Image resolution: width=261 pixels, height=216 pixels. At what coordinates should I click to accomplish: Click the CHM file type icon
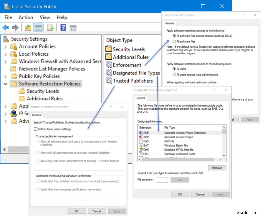coord(141,150)
